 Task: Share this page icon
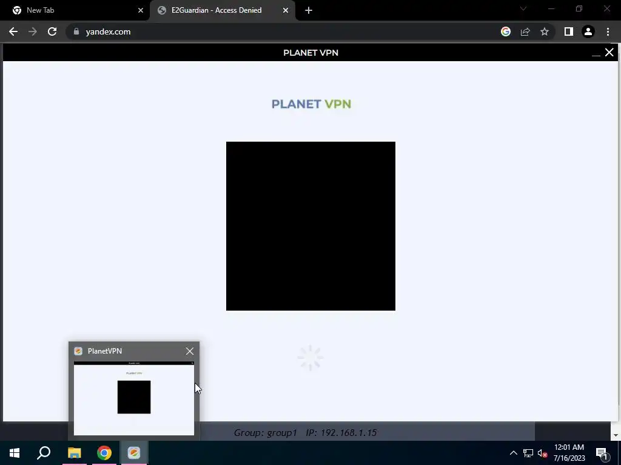point(525,31)
